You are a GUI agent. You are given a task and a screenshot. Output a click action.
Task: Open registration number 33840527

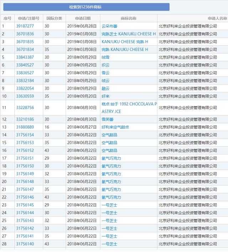(25, 65)
